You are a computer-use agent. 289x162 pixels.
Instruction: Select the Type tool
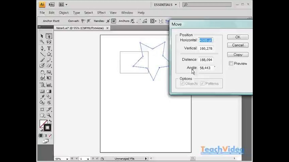coord(49,48)
